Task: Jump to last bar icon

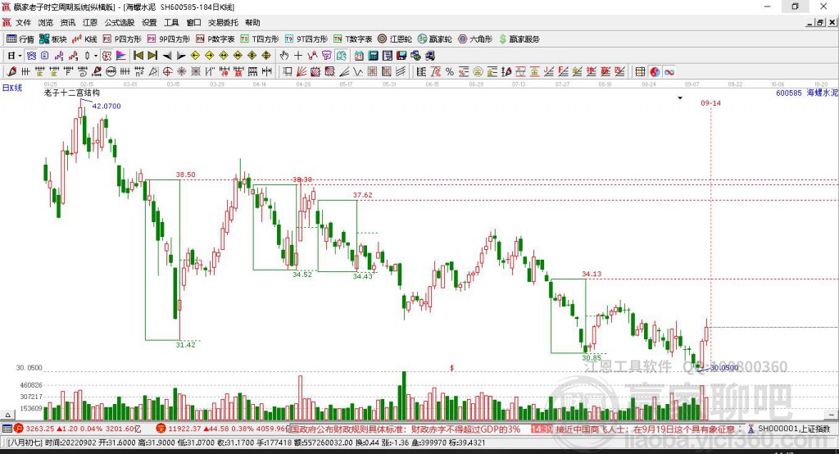Action: [152, 56]
